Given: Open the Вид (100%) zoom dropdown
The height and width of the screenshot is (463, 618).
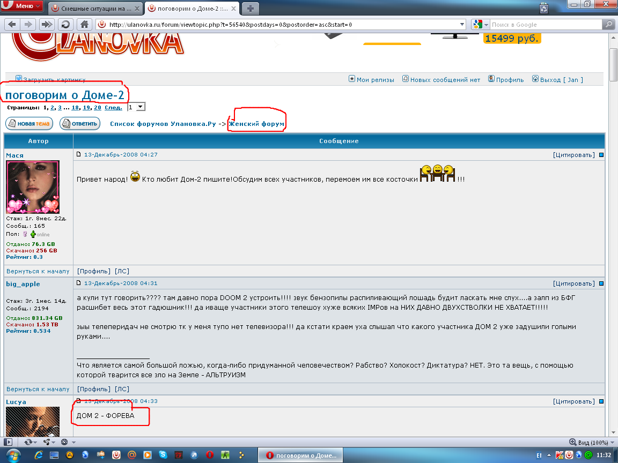Looking at the screenshot, I should 592,442.
